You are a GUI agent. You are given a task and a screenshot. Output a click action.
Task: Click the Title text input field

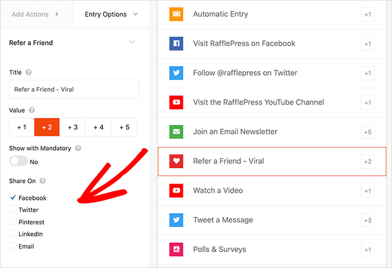click(74, 89)
